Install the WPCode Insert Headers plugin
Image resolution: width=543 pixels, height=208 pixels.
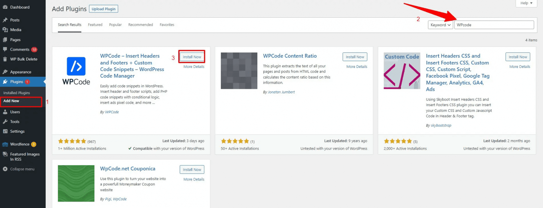coord(192,57)
